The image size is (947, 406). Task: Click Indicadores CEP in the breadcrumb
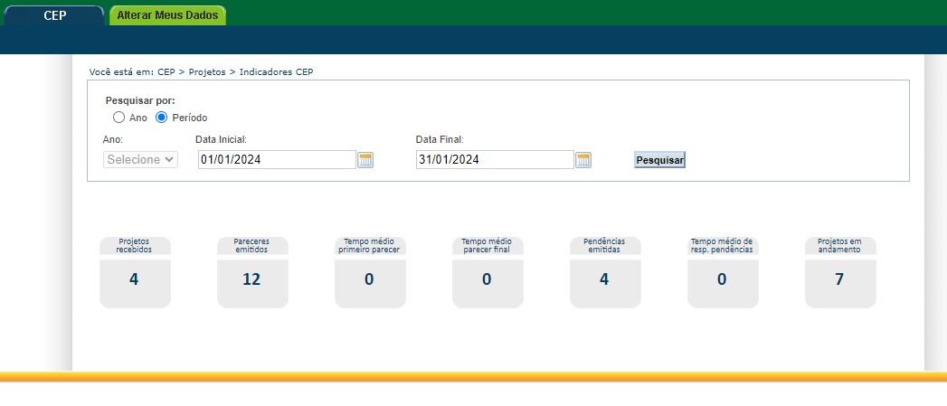coord(276,71)
